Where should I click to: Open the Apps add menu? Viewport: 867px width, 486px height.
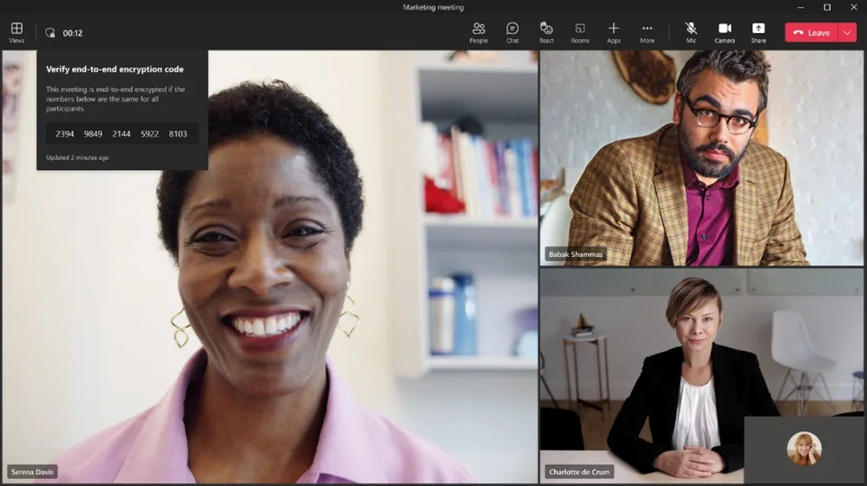[613, 32]
